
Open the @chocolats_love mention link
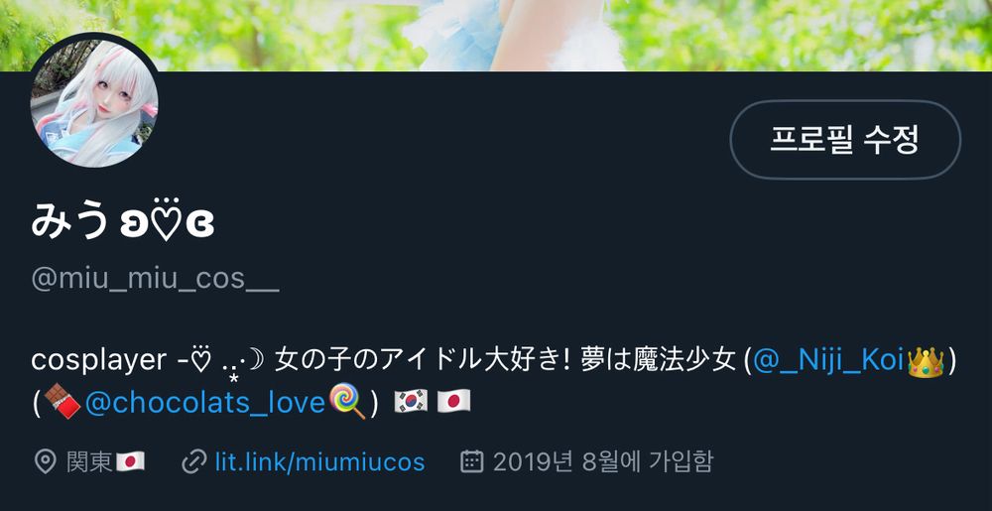pyautogui.click(x=205, y=402)
